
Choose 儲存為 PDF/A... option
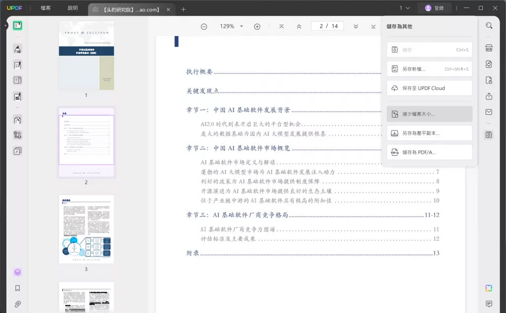[429, 152]
